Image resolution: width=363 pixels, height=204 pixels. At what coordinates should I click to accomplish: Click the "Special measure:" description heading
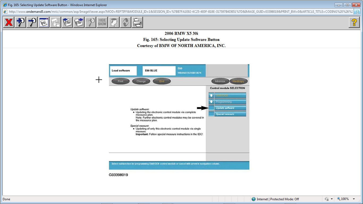(x=140, y=126)
